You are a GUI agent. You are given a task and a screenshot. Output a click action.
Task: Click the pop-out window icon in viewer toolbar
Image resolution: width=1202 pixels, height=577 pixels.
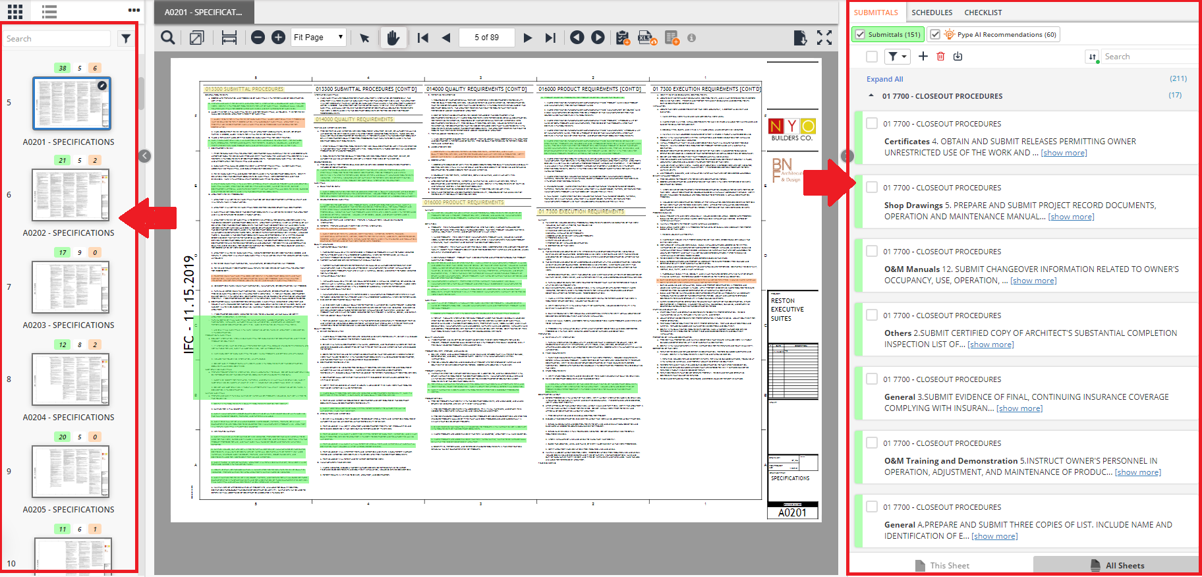(x=196, y=38)
